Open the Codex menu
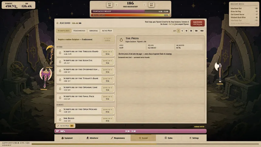 169,138
